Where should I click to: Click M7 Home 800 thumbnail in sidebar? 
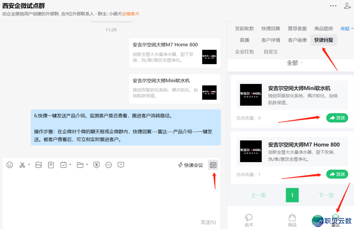251,151
